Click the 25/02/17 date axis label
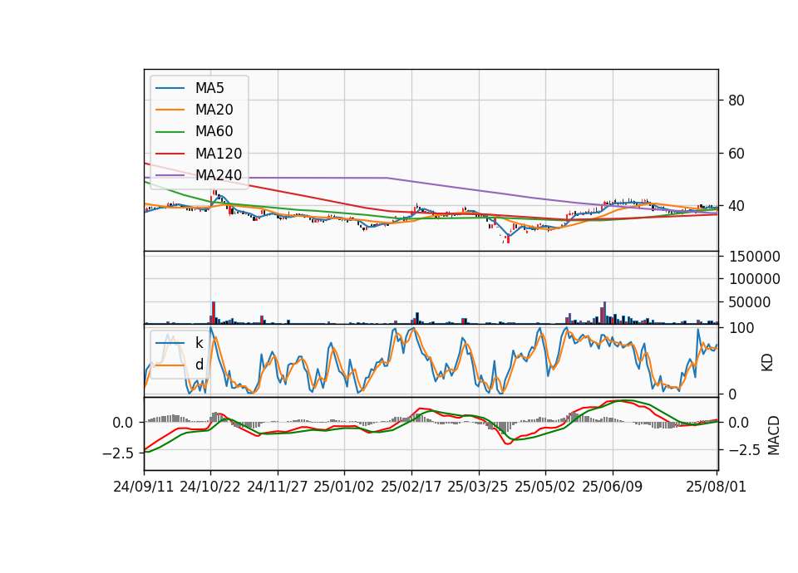The width and height of the screenshot is (798, 573). point(411,487)
